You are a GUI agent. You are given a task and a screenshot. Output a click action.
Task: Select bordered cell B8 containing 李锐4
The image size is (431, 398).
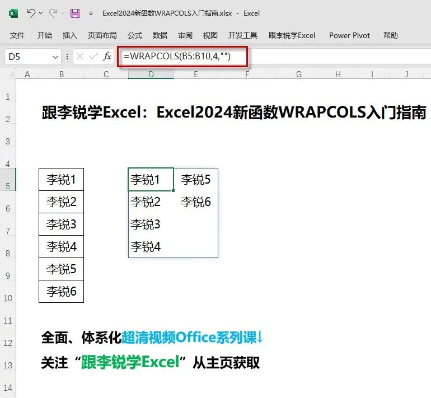(x=62, y=246)
